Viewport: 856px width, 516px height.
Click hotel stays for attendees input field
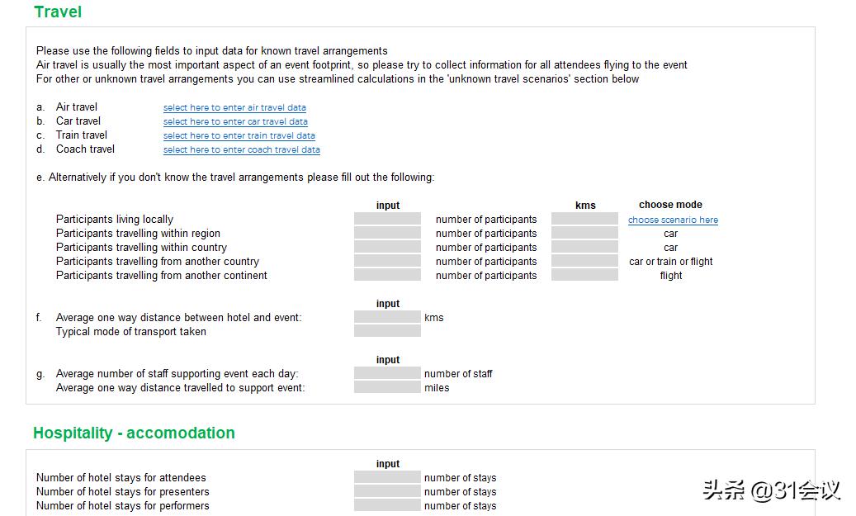click(x=387, y=477)
